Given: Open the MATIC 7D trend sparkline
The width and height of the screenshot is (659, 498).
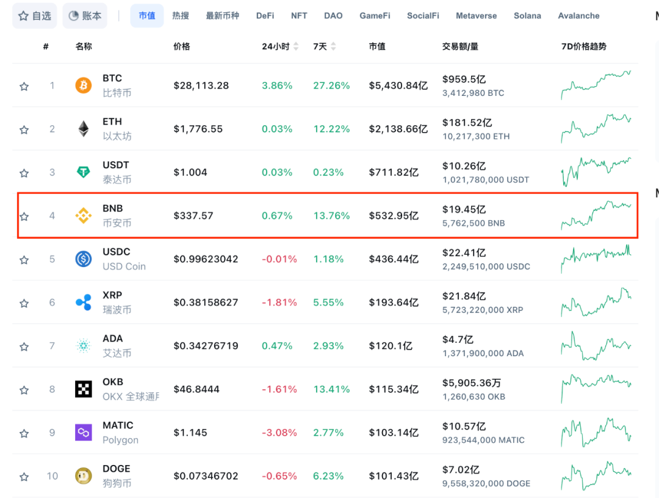Looking at the screenshot, I should (x=596, y=432).
